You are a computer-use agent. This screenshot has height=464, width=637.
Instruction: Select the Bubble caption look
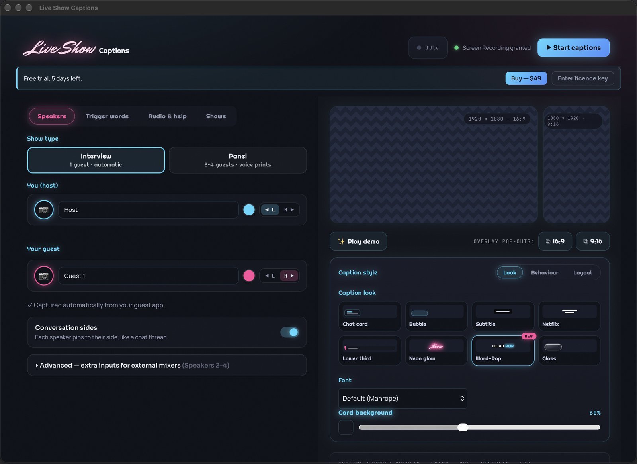(x=436, y=316)
